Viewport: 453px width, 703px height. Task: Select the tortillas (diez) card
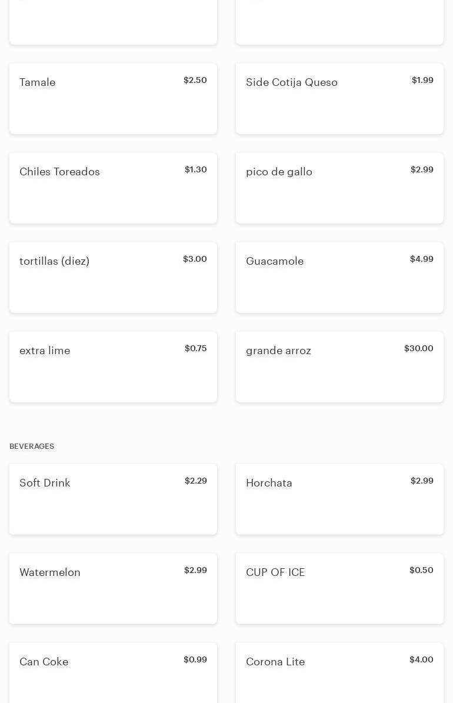tap(113, 278)
